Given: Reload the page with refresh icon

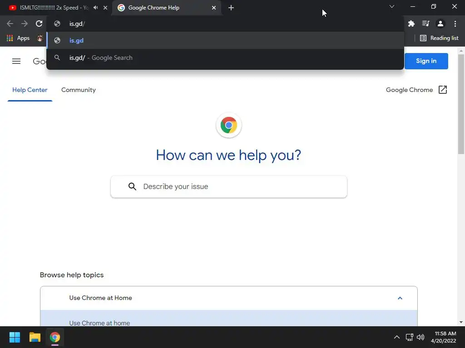Looking at the screenshot, I should point(39,24).
